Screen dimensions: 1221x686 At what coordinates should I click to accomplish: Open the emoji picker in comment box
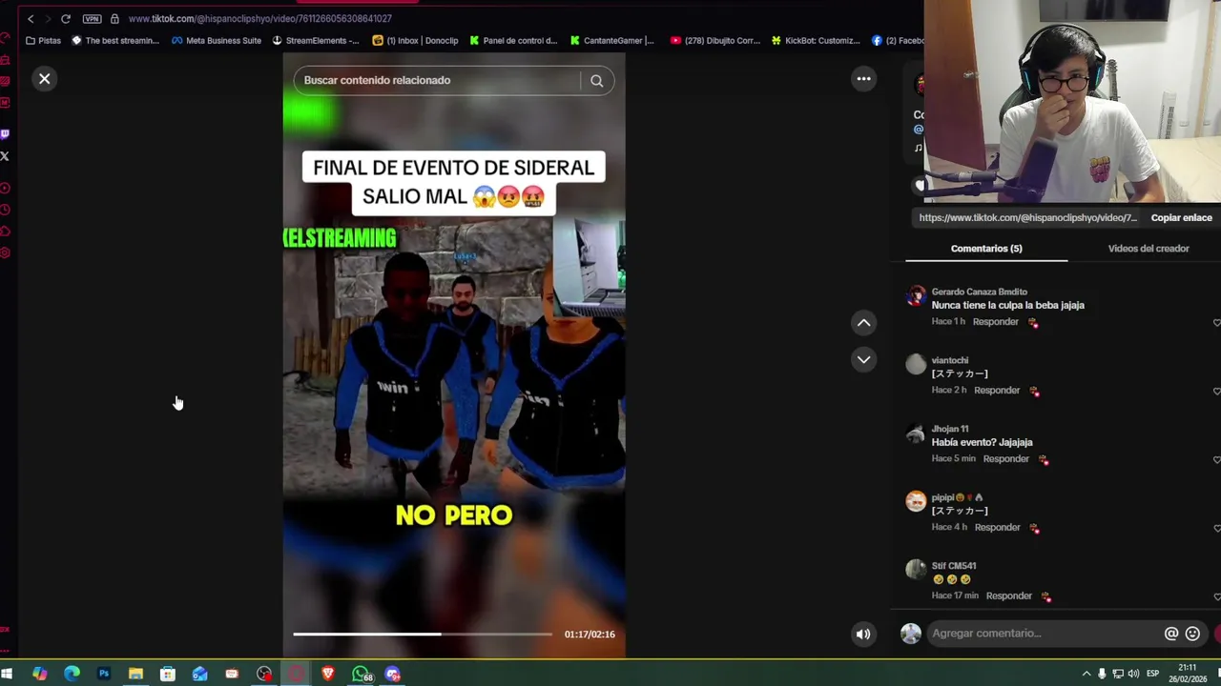[1192, 634]
